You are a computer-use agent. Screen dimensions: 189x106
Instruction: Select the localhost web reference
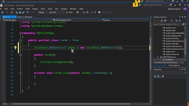169,59
